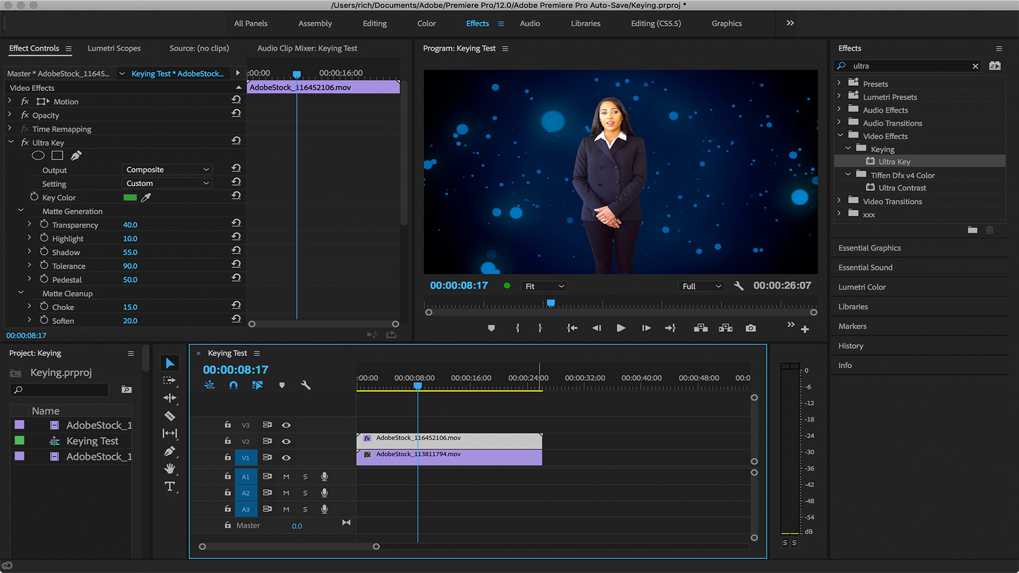Create ellipse mask for Ultra Key
The width and height of the screenshot is (1019, 573).
38,155
